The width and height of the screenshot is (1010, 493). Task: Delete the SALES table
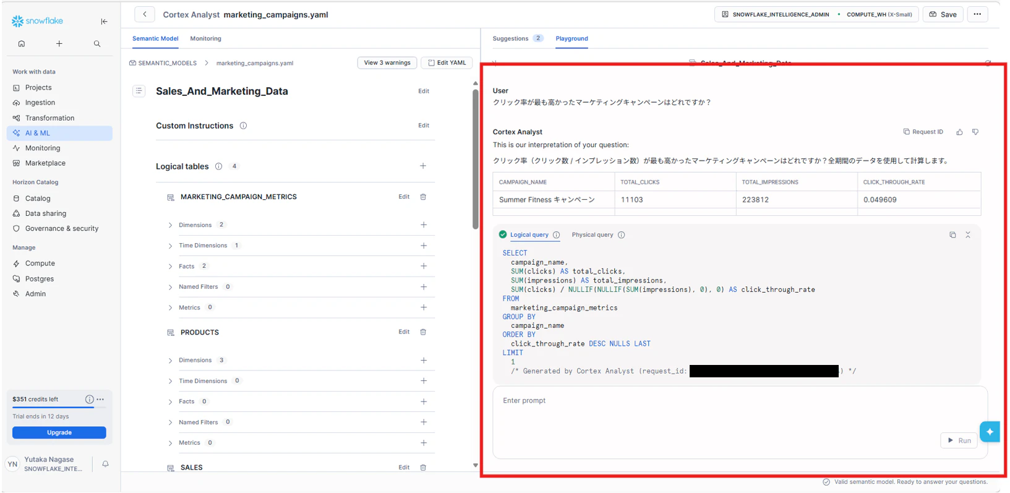424,468
